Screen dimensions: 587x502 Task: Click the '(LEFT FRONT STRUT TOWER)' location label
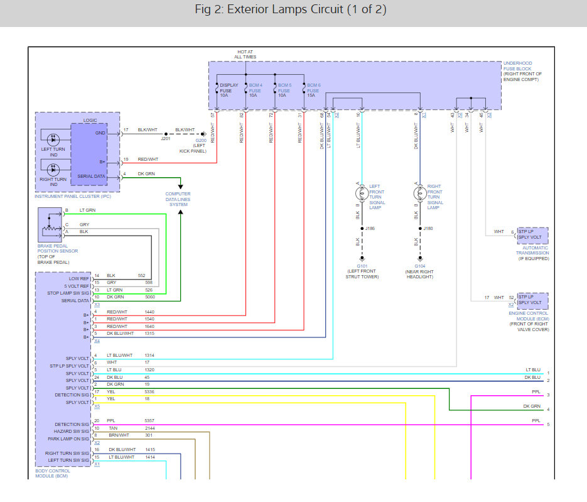tap(362, 274)
